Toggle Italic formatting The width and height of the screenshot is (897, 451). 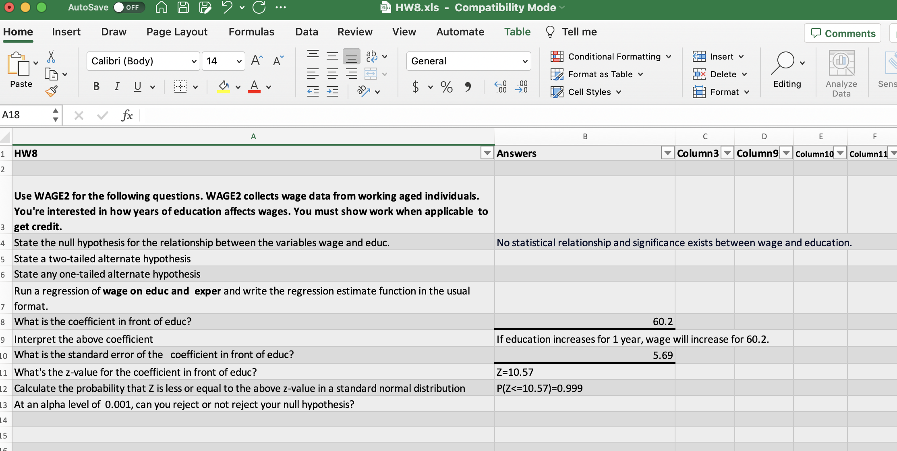pos(117,86)
